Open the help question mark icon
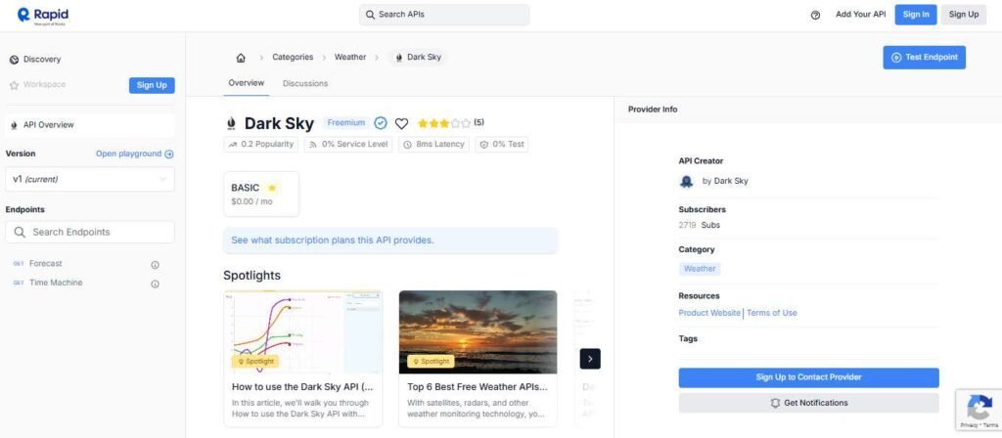This screenshot has width=1002, height=438. (815, 15)
